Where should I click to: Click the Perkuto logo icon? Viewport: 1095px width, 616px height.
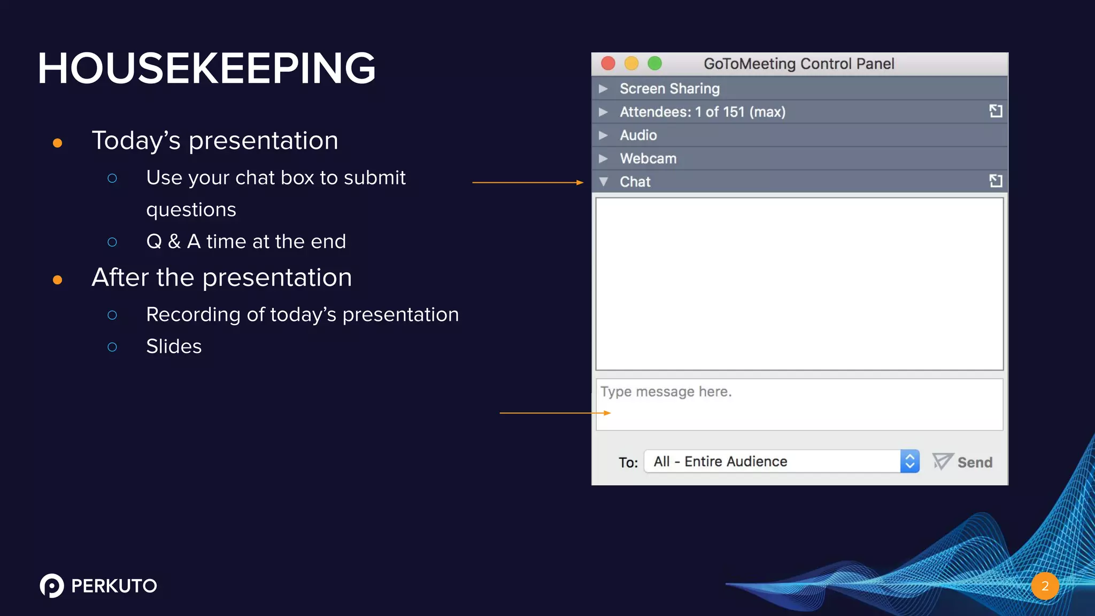52,586
